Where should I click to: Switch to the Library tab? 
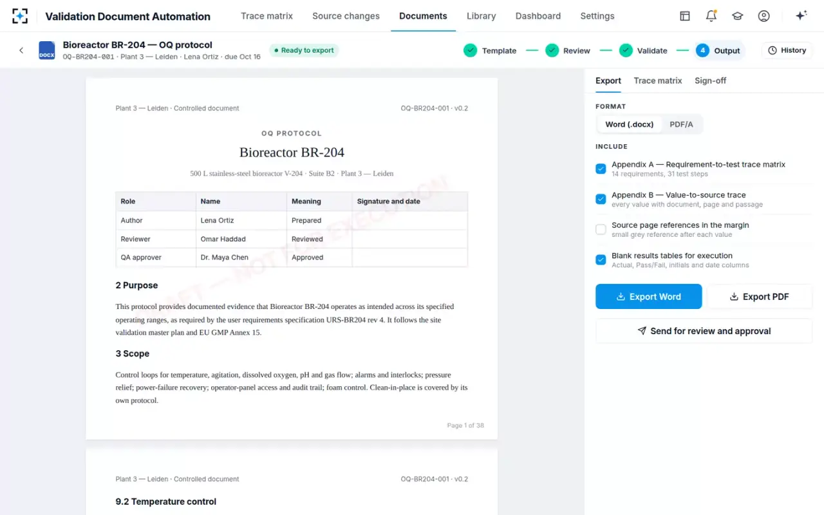pyautogui.click(x=481, y=16)
